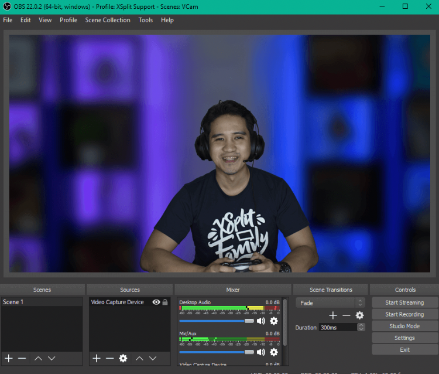The image size is (439, 374).
Task: Open source properties gear in Sources panel
Action: click(x=123, y=358)
